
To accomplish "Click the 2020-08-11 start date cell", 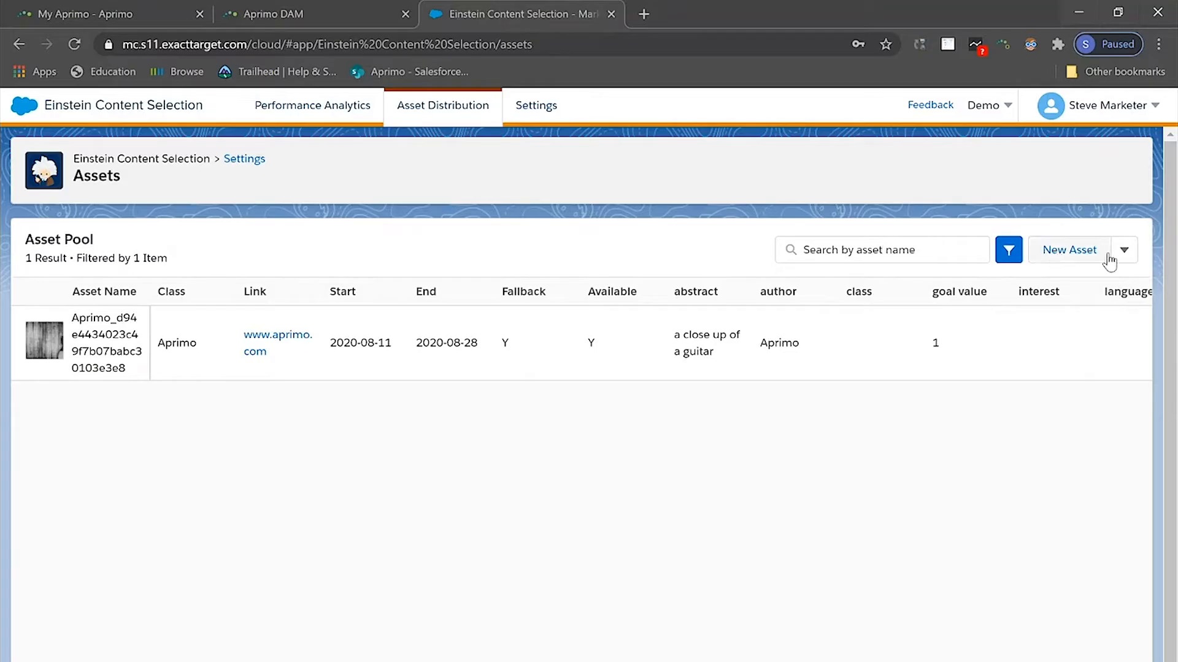I will [360, 343].
